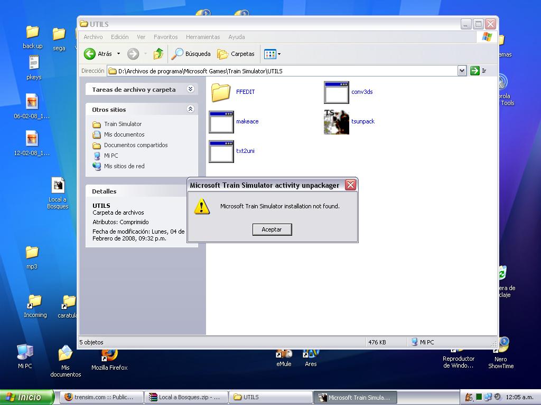Screen dimensions: 541x405
Task: Select the conv3ds executable icon
Action: tap(337, 92)
